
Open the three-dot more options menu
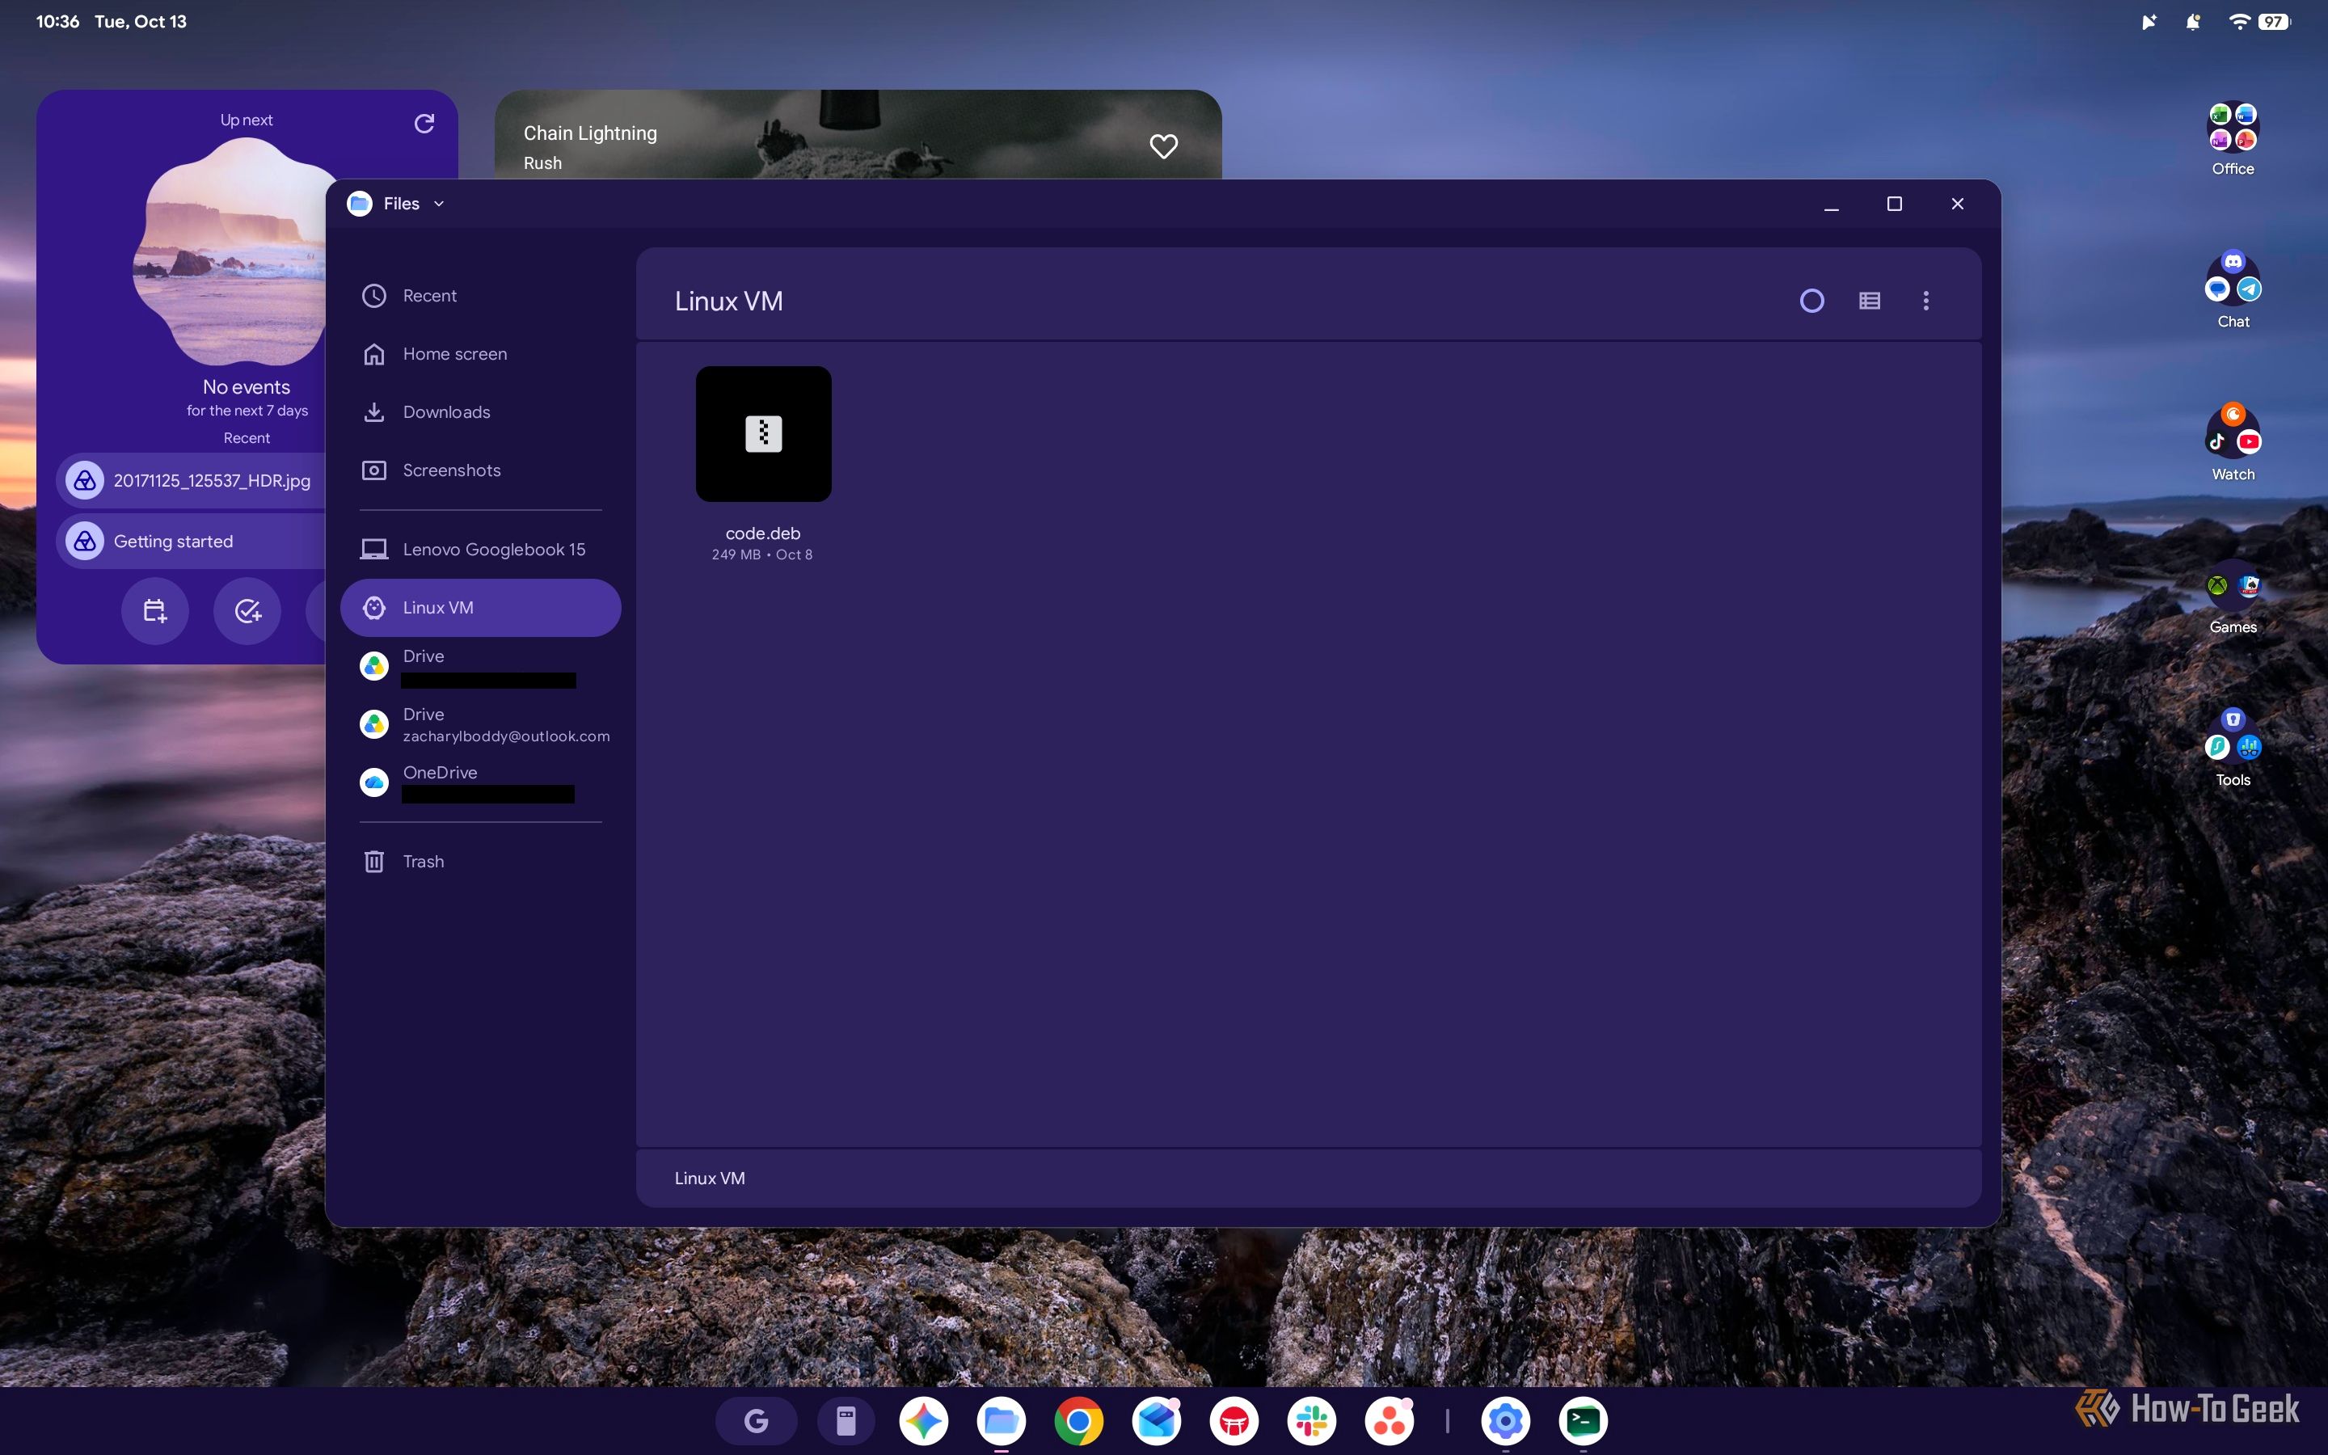pos(1926,302)
